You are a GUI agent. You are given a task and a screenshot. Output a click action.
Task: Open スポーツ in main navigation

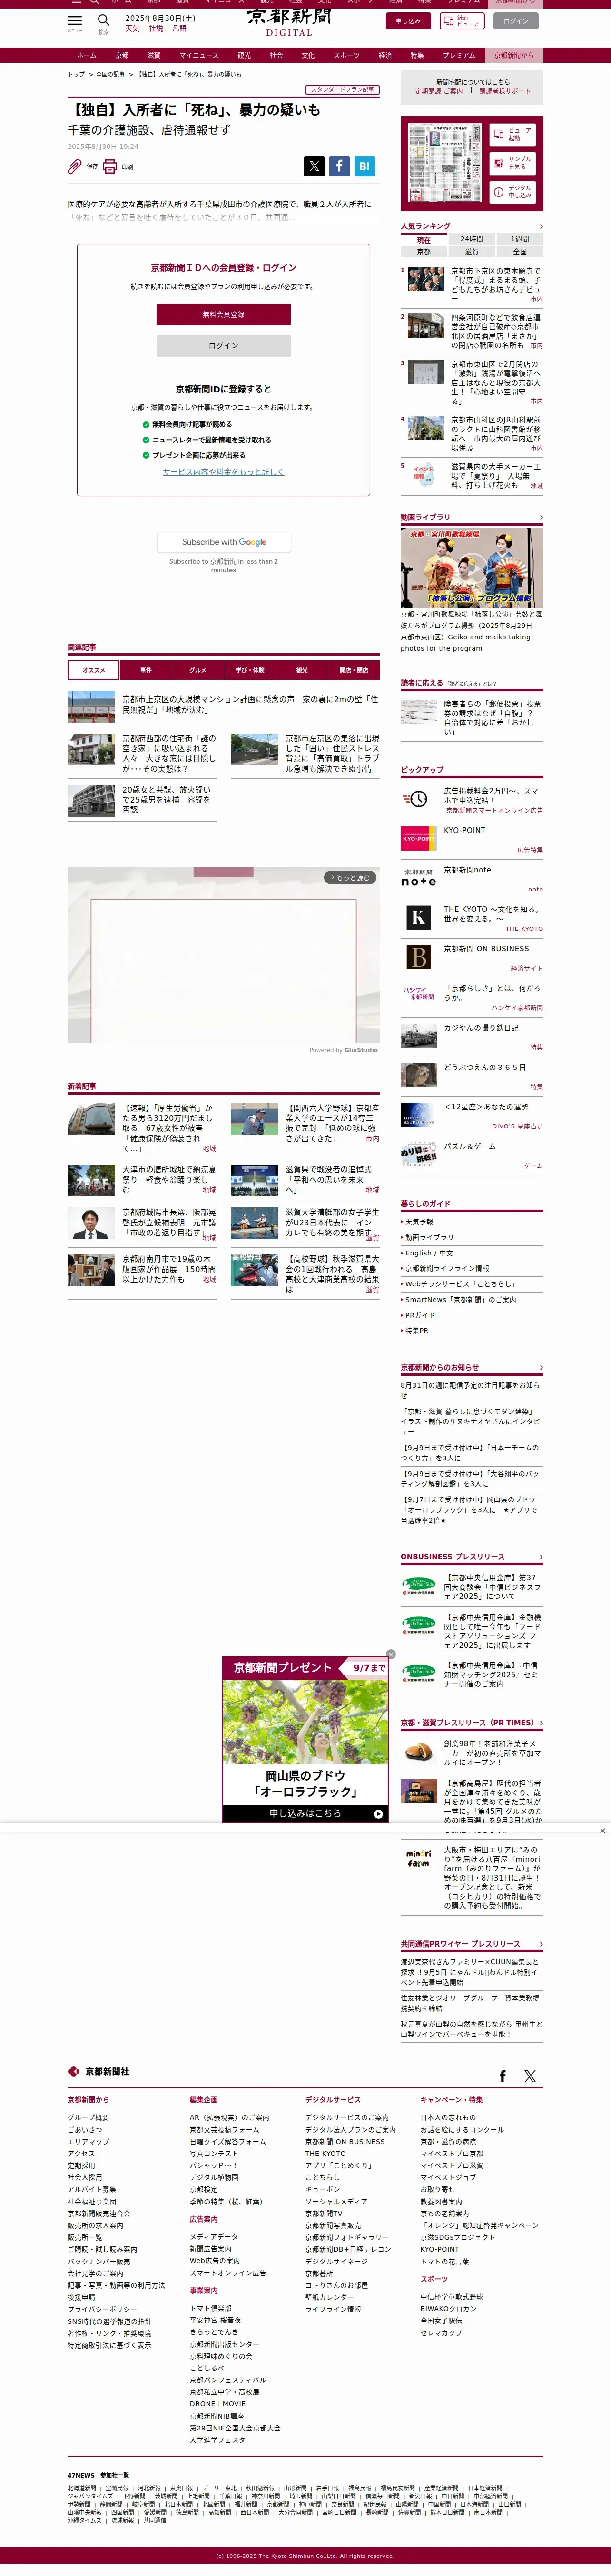[346, 55]
